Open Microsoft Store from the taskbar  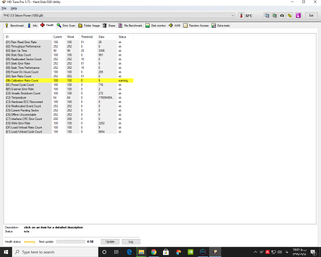(166, 252)
